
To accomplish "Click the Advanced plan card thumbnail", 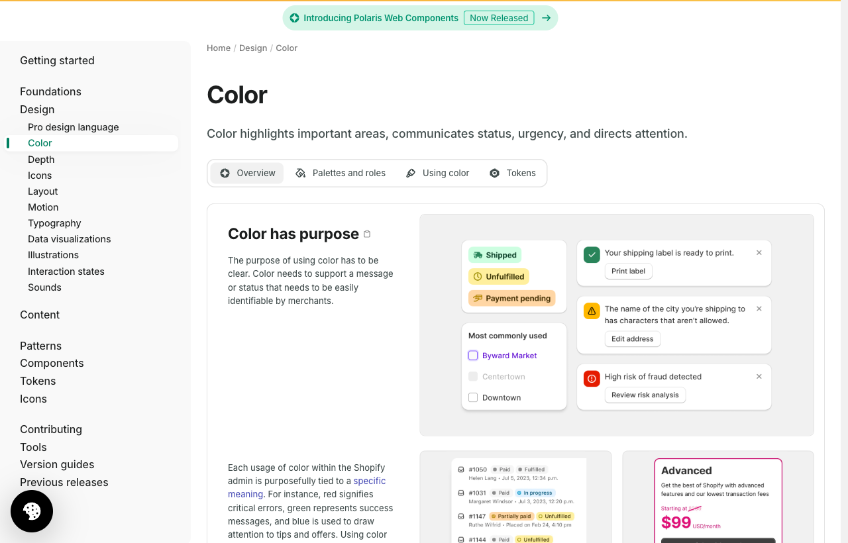I will (x=718, y=501).
